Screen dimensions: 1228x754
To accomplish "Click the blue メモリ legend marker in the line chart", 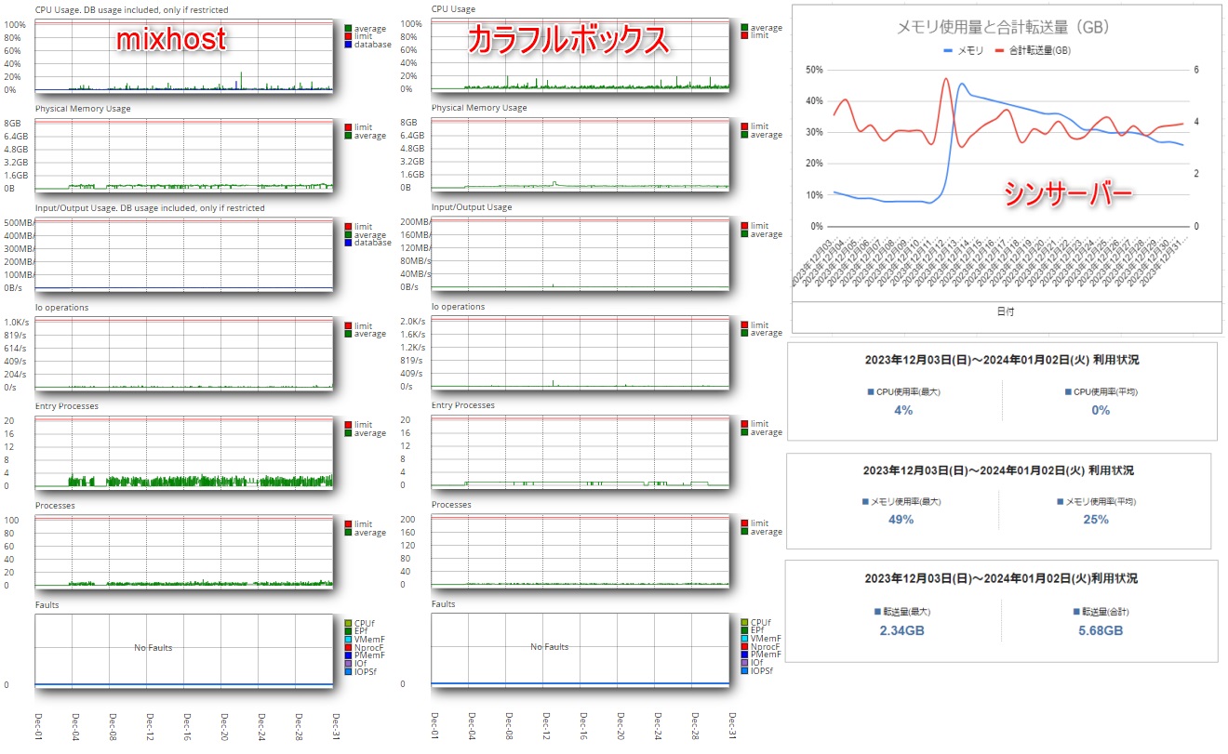I will click(948, 51).
